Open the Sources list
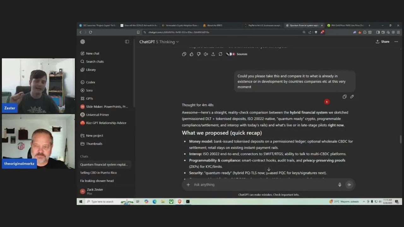 point(237,54)
